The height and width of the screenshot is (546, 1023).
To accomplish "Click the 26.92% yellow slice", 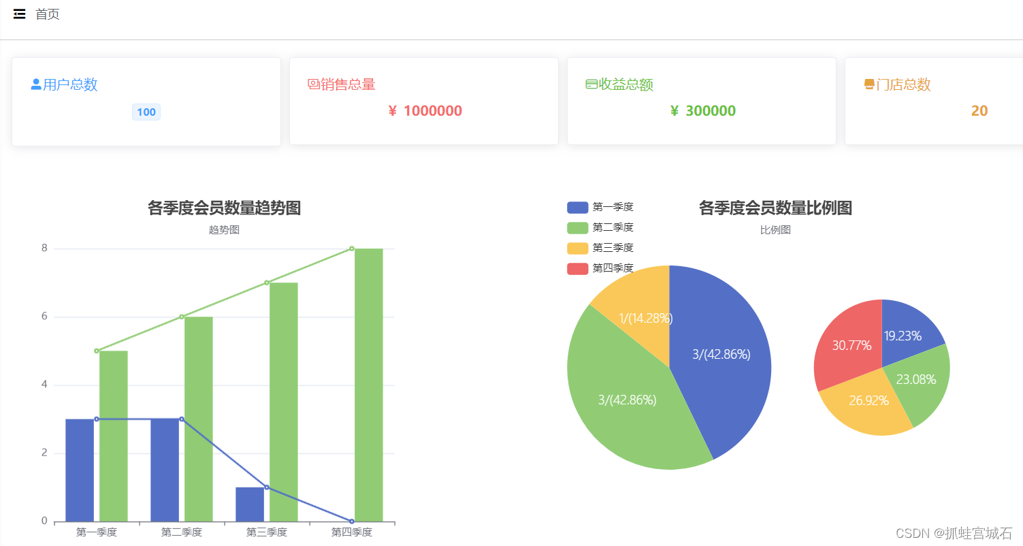I will (x=868, y=402).
